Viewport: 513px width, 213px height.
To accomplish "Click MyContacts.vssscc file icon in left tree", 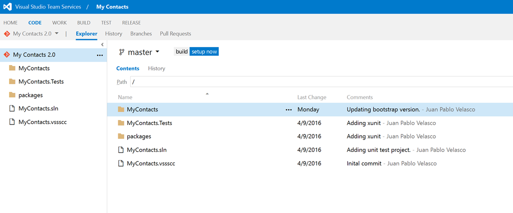I will (x=12, y=122).
